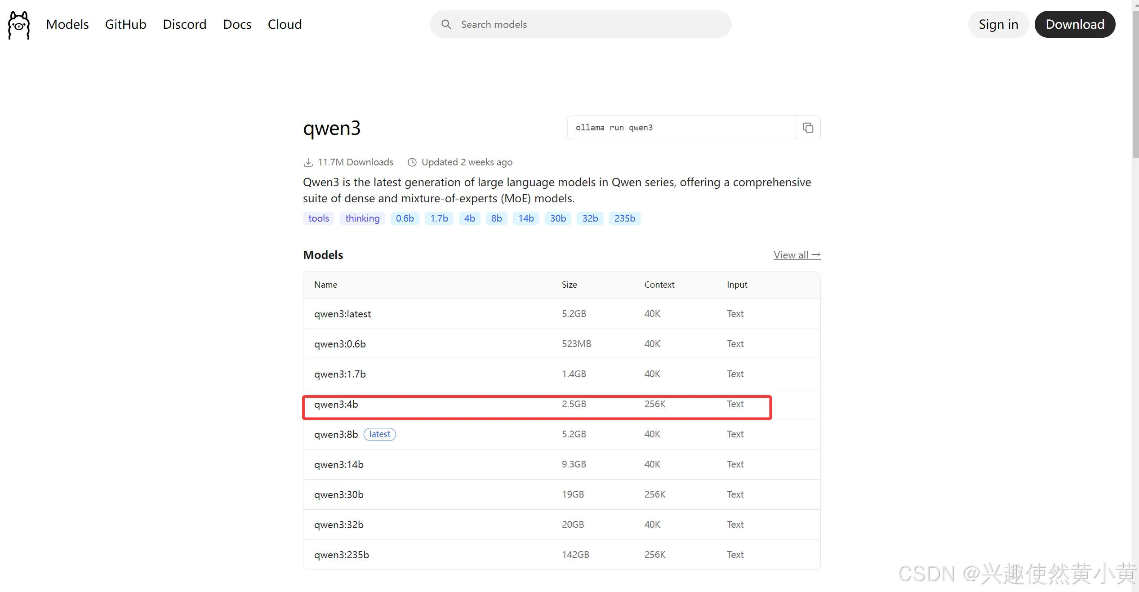
Task: Open the Docs nav item
Action: pos(237,24)
